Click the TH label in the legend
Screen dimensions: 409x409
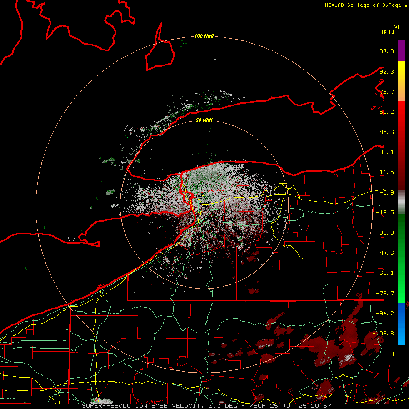(x=390, y=354)
